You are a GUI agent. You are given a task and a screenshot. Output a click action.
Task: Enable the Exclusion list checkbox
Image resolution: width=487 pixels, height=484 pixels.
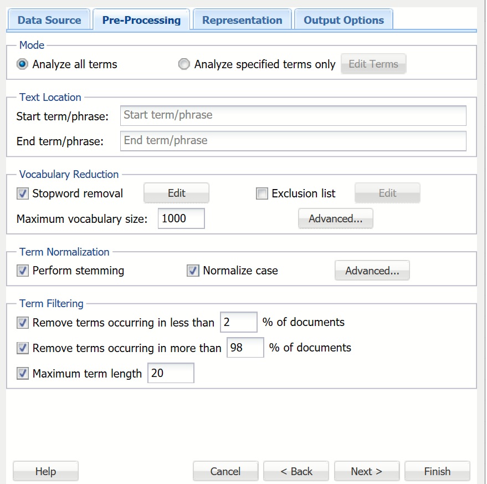pyautogui.click(x=262, y=193)
